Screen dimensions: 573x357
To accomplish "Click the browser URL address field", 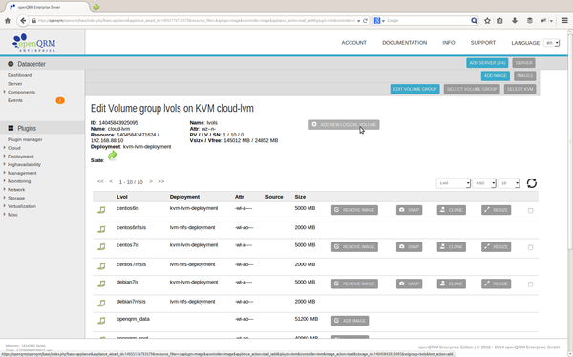I will (x=196, y=21).
